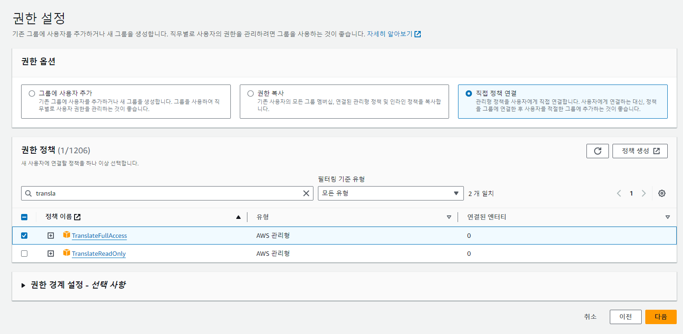Click the refresh policies icon button

pos(597,151)
